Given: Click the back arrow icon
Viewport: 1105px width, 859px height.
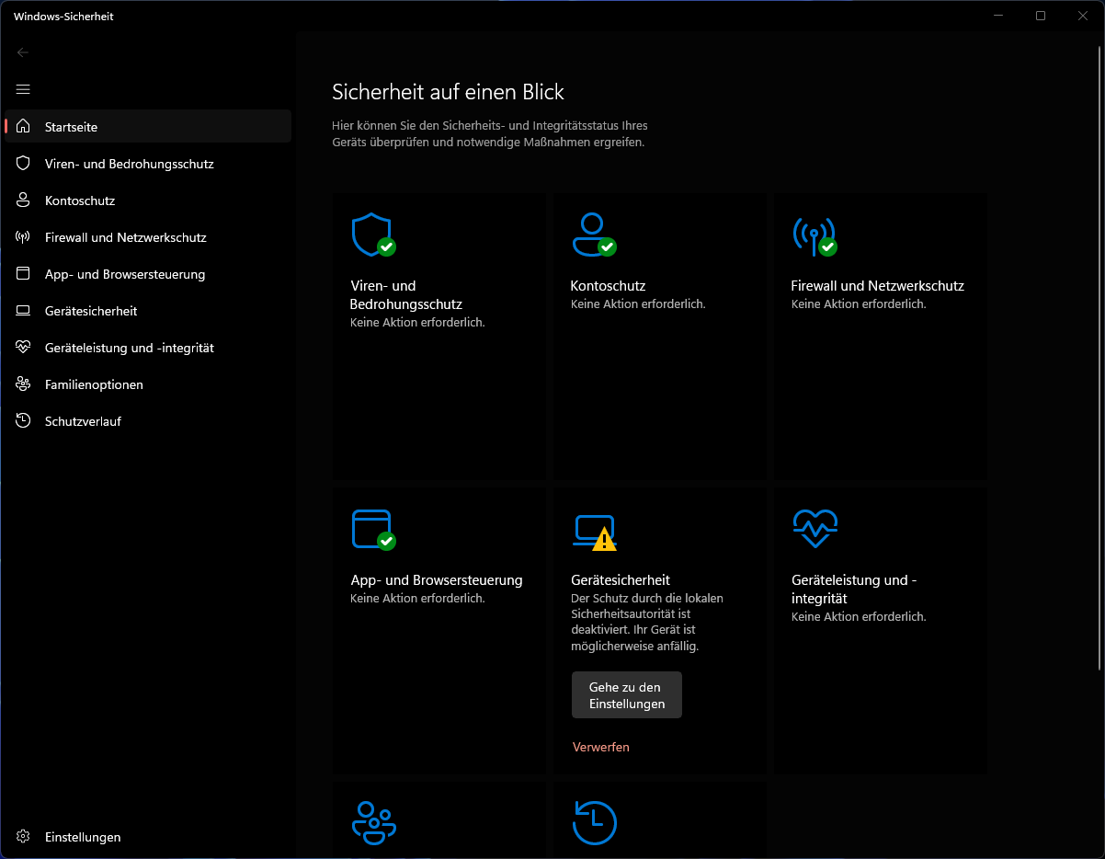Looking at the screenshot, I should click(x=23, y=52).
